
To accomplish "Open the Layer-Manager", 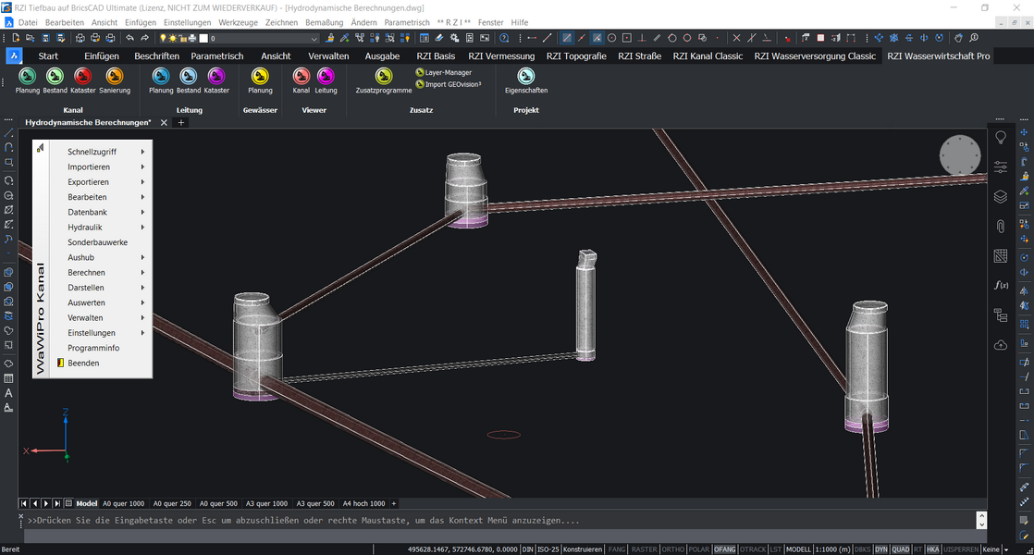I will click(444, 72).
